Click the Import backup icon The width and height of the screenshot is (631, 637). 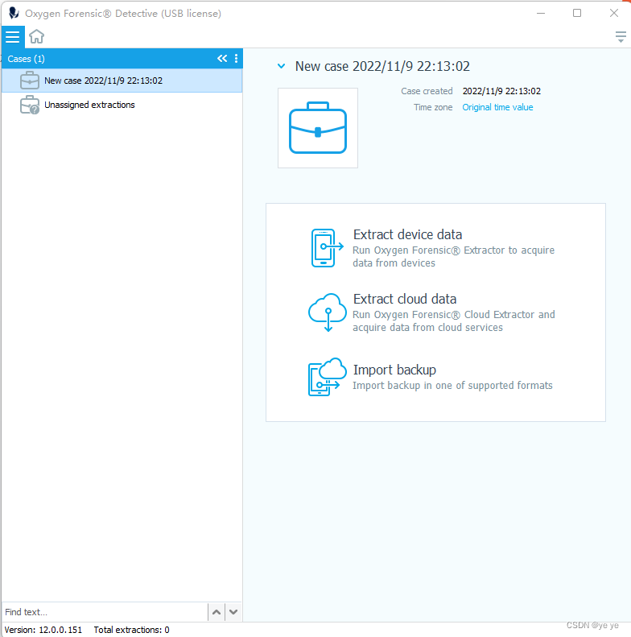point(328,377)
